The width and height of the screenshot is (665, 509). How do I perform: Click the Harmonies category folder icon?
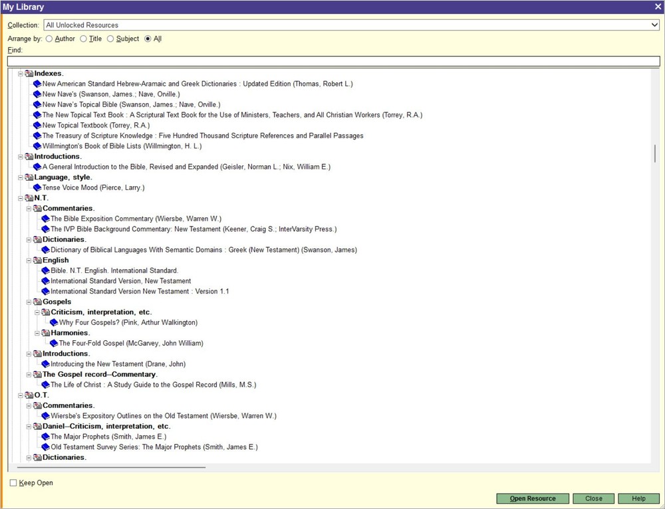tap(45, 333)
